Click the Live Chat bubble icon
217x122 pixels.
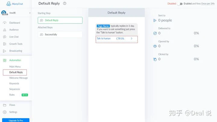5,37
